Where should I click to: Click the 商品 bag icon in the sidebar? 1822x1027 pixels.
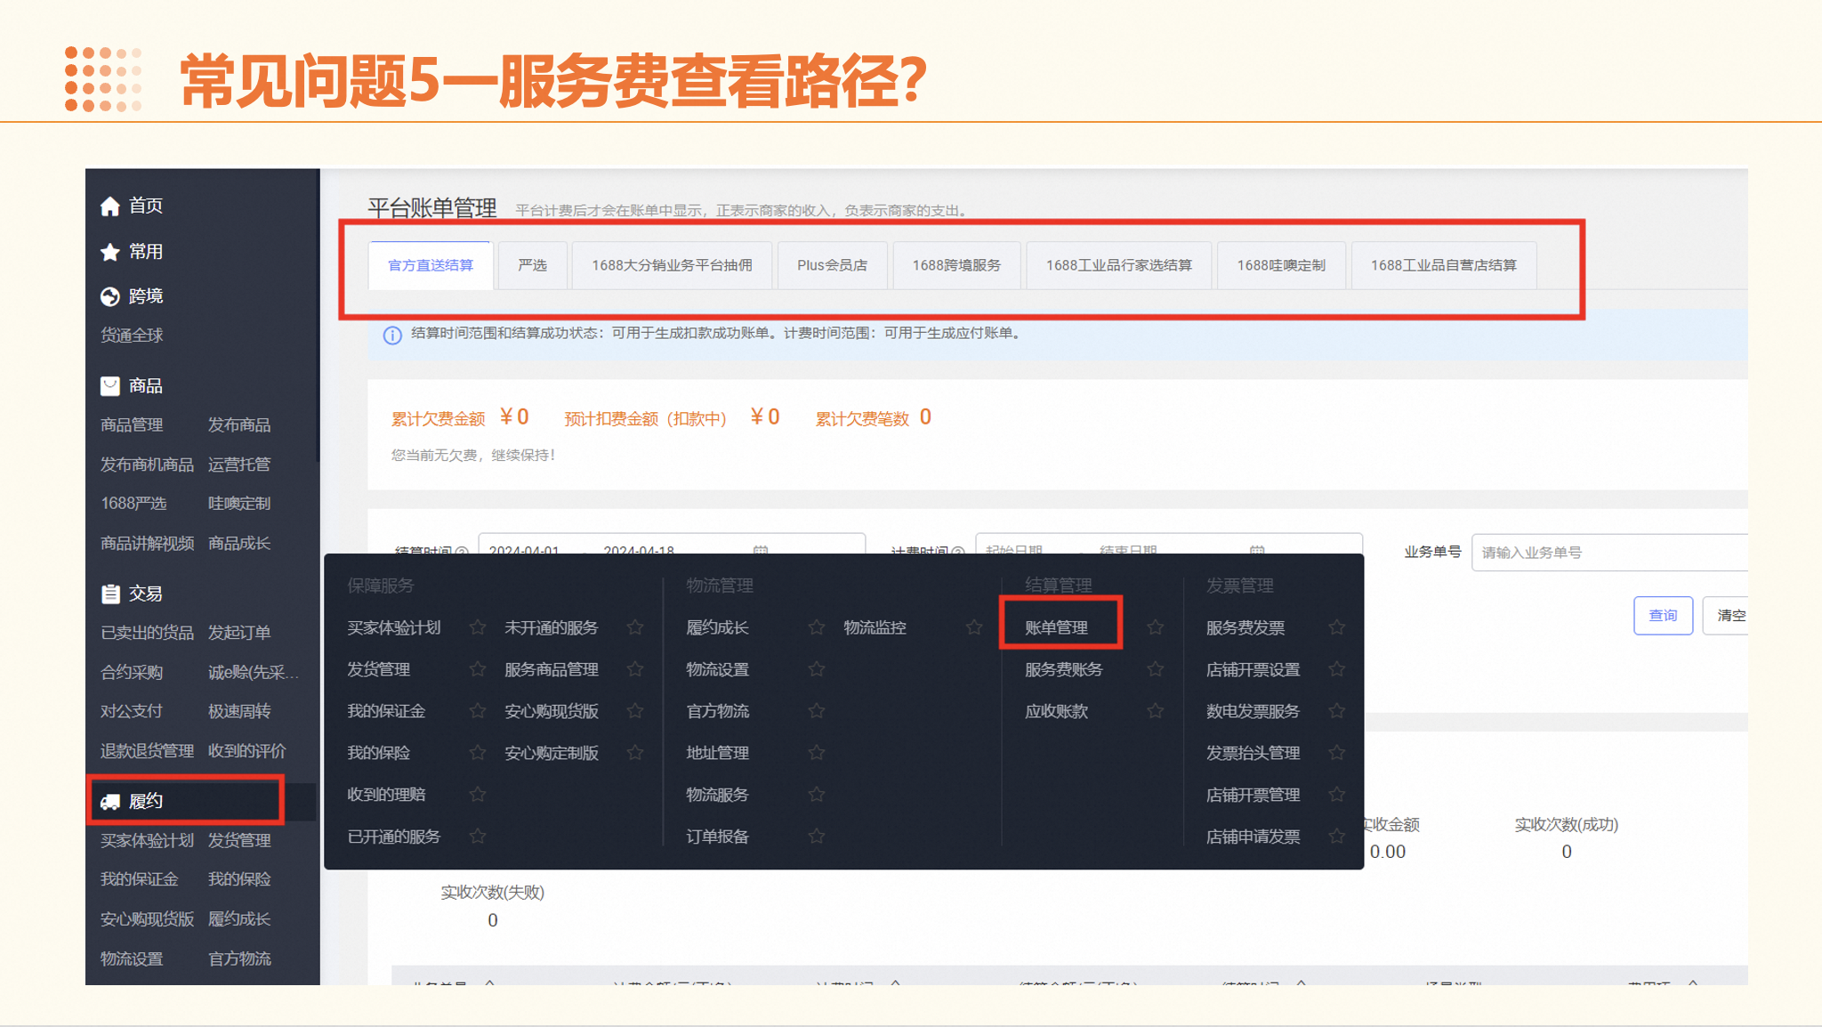coord(109,386)
